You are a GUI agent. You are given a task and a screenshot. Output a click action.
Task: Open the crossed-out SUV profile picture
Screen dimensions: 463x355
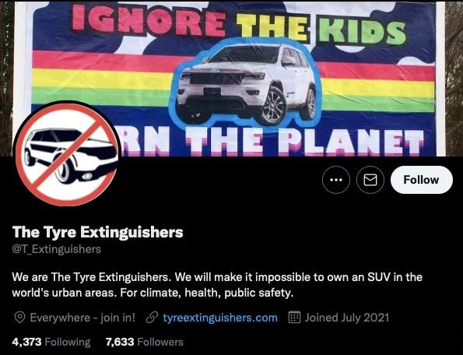coord(67,153)
